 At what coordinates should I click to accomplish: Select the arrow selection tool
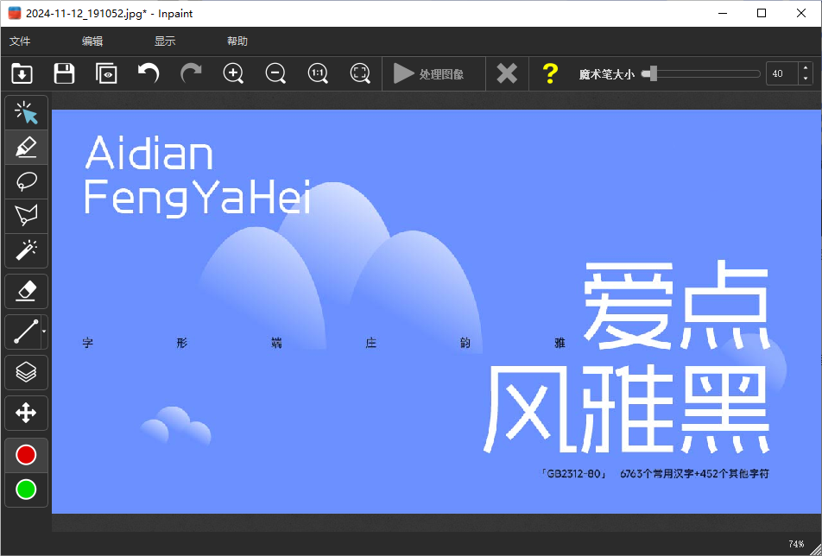26,112
